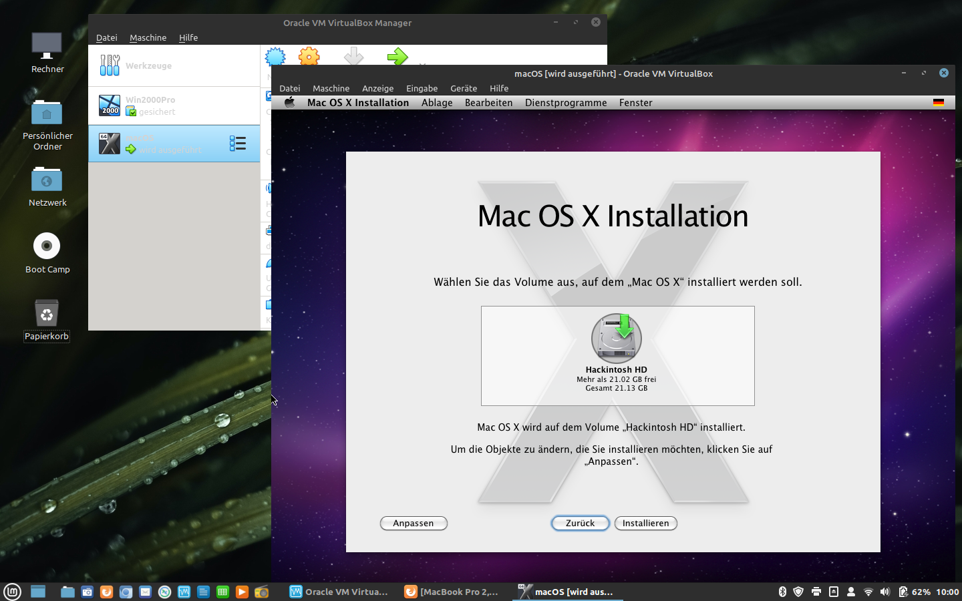
Task: Open Maschine menu in VirtualBox Manager
Action: click(148, 37)
